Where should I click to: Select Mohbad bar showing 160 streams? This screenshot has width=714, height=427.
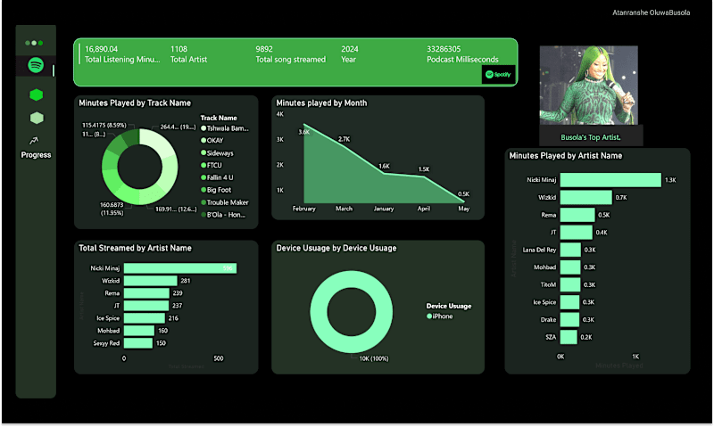pyautogui.click(x=139, y=331)
